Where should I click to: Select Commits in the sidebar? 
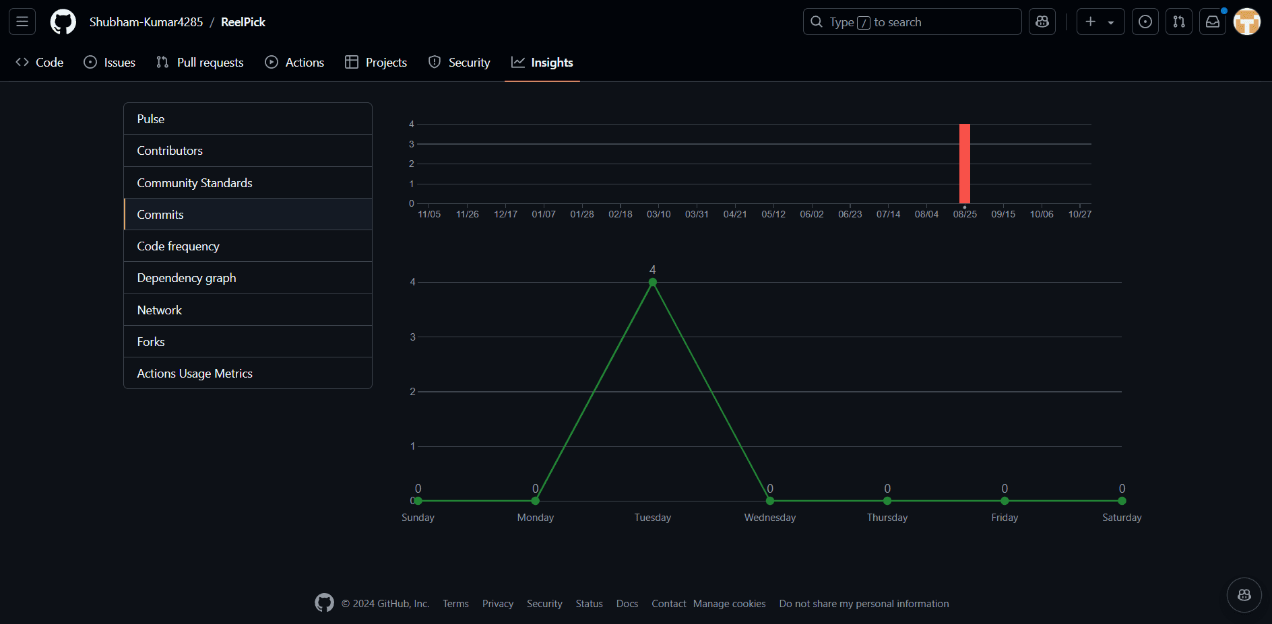click(248, 214)
